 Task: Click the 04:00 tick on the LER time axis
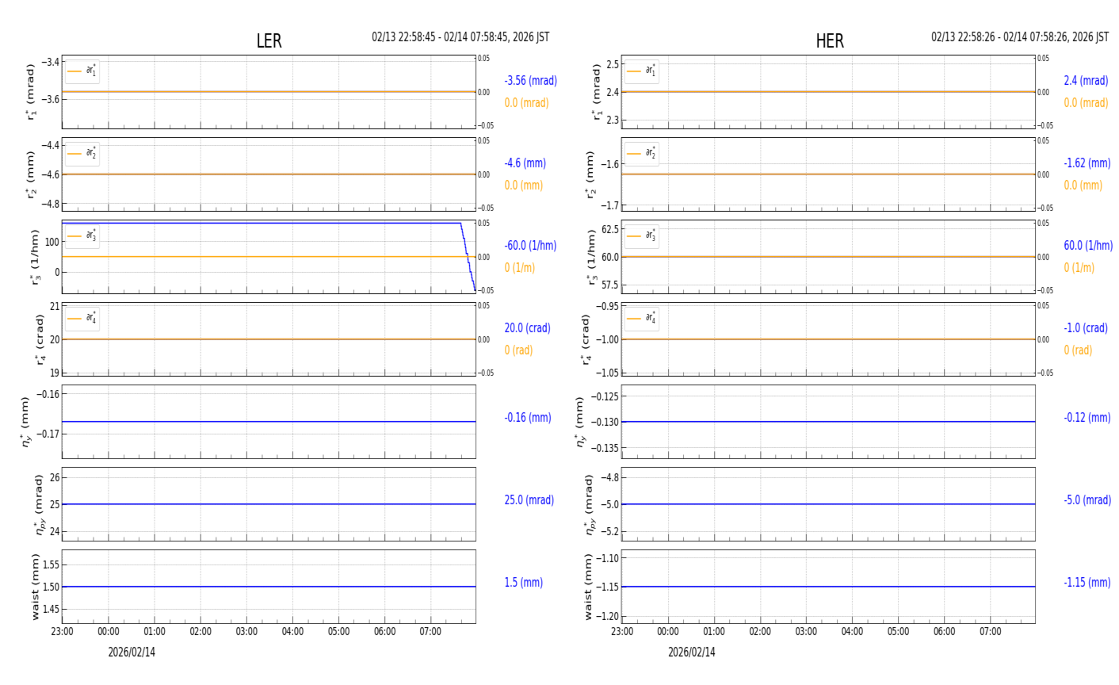[x=292, y=632]
